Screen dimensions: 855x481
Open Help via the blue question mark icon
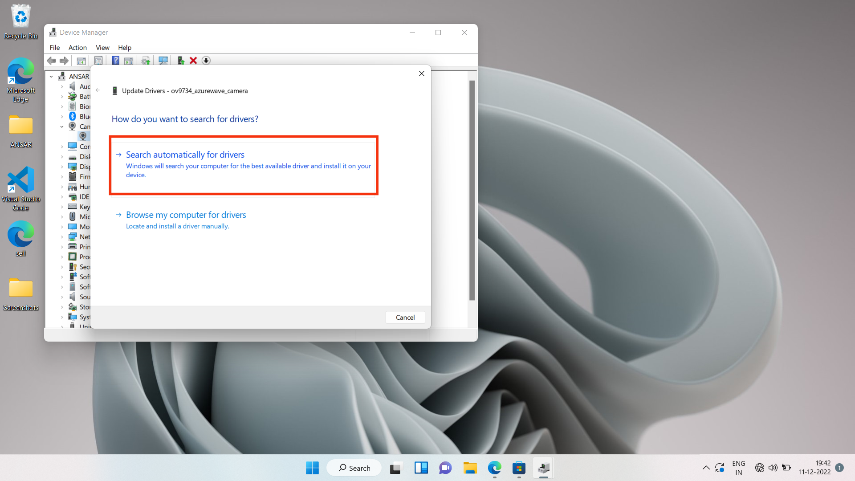(x=115, y=60)
